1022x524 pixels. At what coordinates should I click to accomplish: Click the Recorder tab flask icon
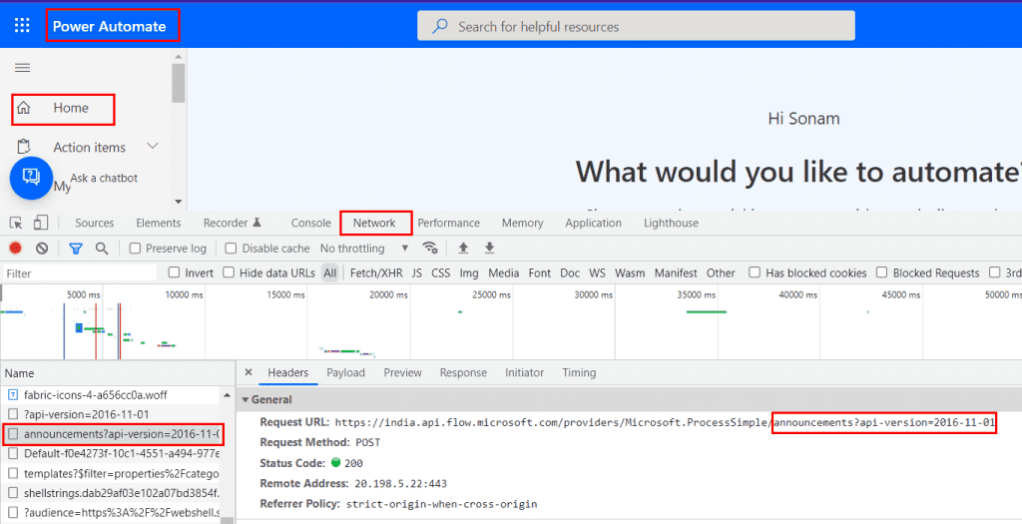pos(256,223)
